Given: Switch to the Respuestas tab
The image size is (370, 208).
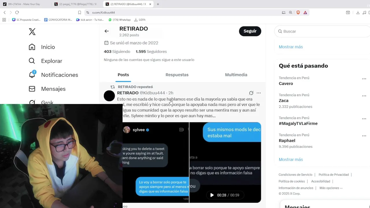Looking at the screenshot, I should tap(177, 75).
